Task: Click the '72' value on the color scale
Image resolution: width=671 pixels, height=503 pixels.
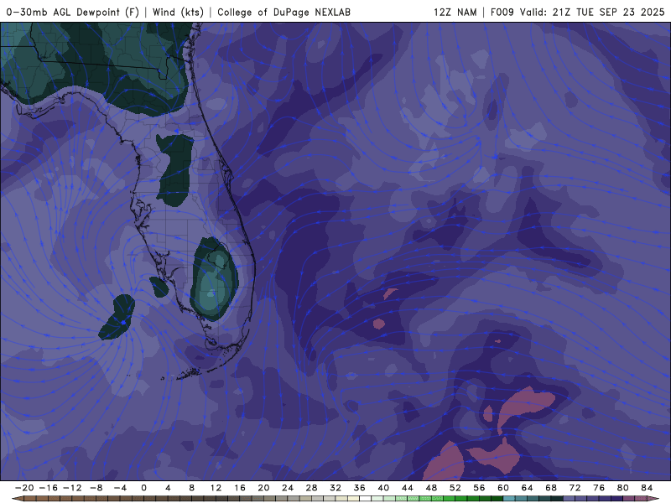Action: (x=575, y=488)
